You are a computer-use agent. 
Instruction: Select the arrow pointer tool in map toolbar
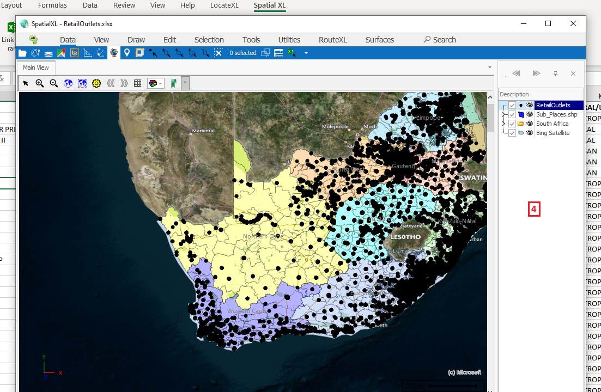coord(26,83)
